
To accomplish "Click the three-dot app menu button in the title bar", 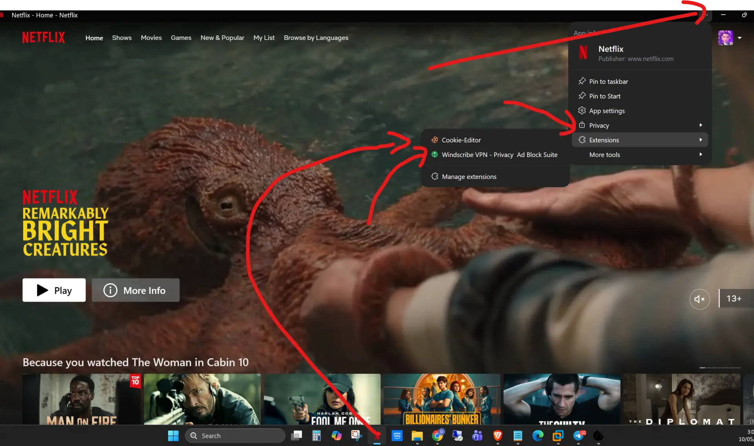I will (706, 15).
